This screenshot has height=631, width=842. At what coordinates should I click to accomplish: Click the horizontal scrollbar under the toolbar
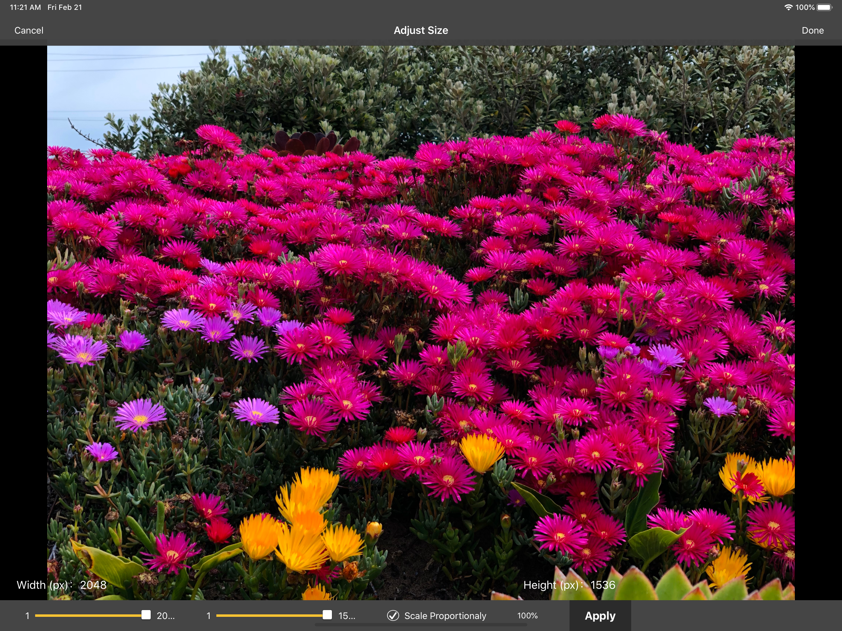[421, 625]
